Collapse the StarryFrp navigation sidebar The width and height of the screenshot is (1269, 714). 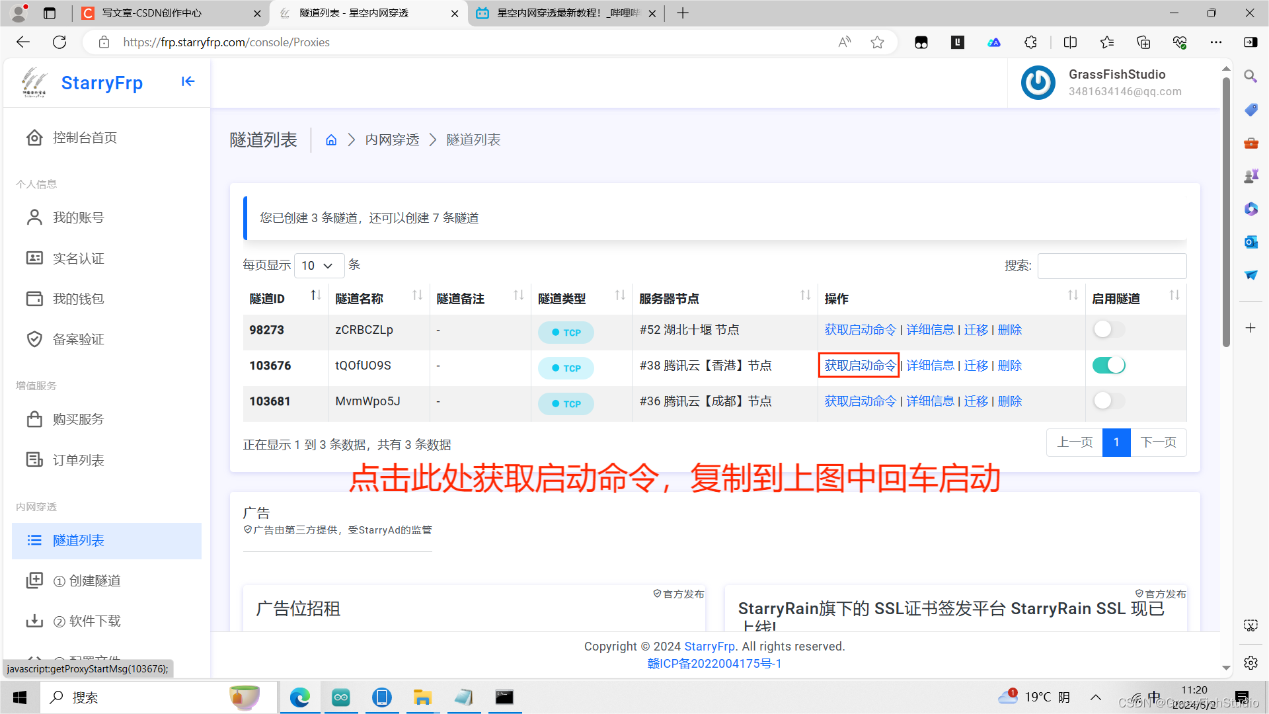click(x=188, y=81)
